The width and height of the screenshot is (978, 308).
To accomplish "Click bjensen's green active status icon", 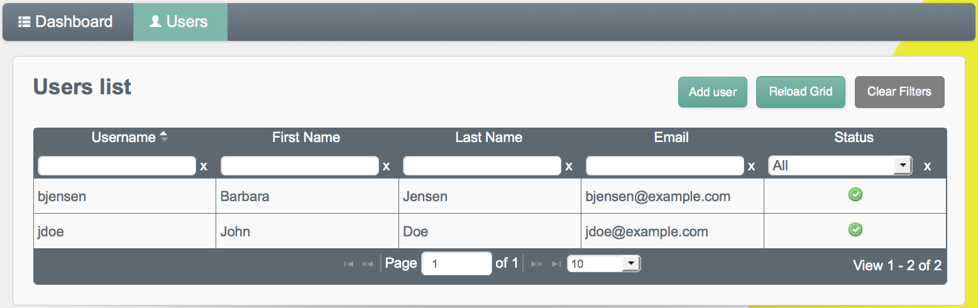I will 855,195.
